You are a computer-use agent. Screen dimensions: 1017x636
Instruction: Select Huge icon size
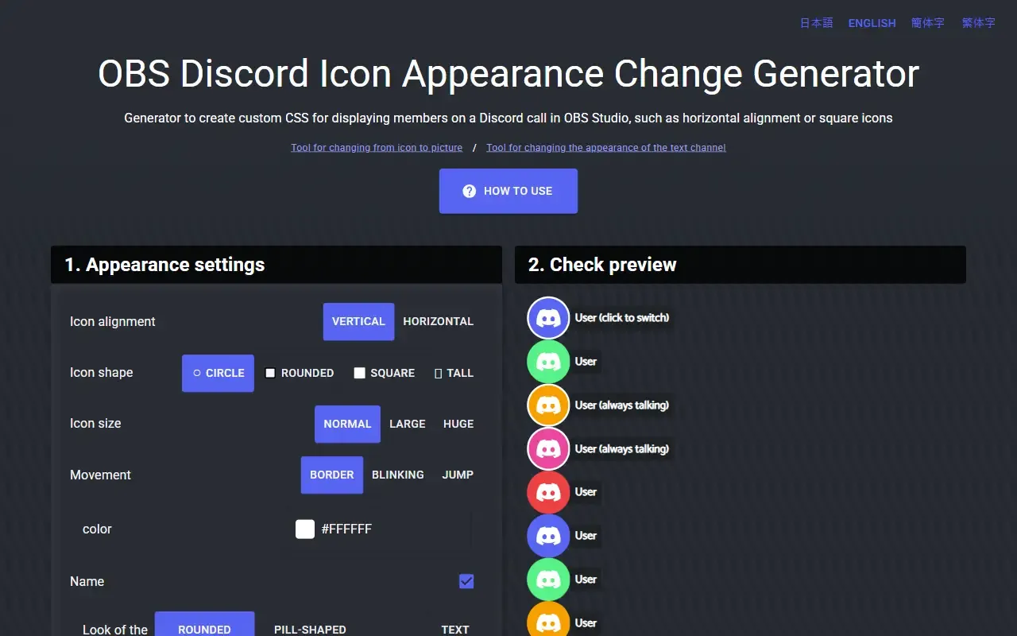(x=458, y=424)
